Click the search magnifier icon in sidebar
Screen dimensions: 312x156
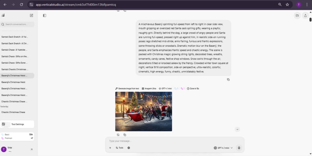[x=3, y=24]
